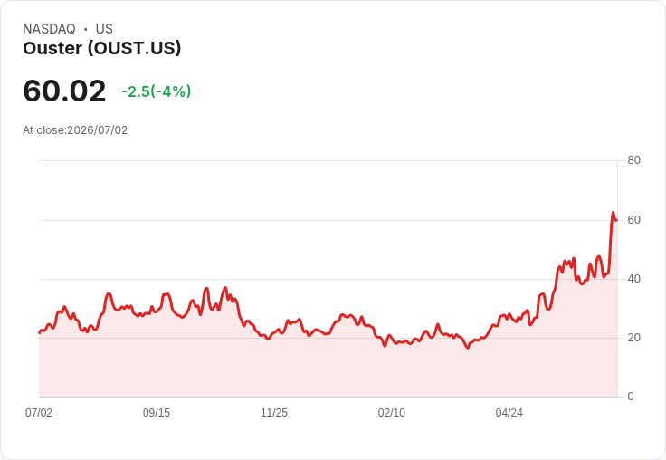Click the 07/02 date on x-axis
Viewport: 666px width, 460px height.
coord(39,413)
